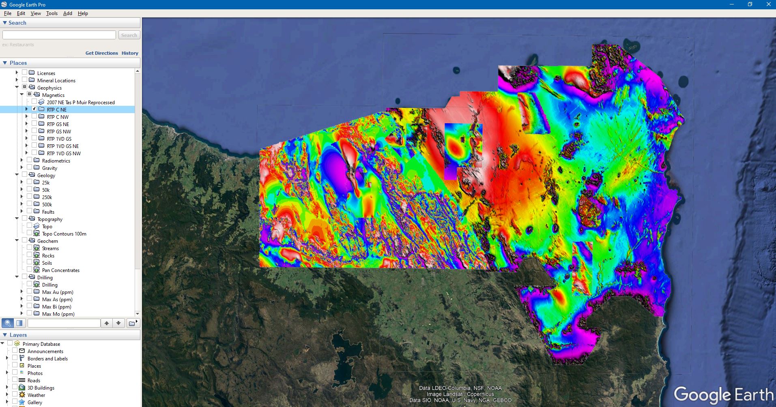Screen dimensions: 776x407
Task: Click the 2007 NE Tas image overlay icon
Action: [x=41, y=102]
